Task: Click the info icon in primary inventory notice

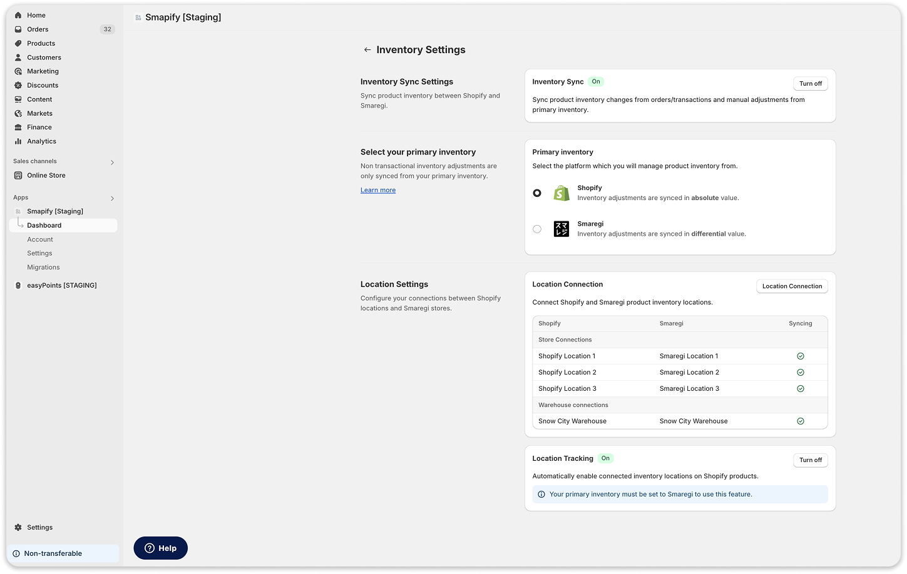Action: click(x=541, y=494)
